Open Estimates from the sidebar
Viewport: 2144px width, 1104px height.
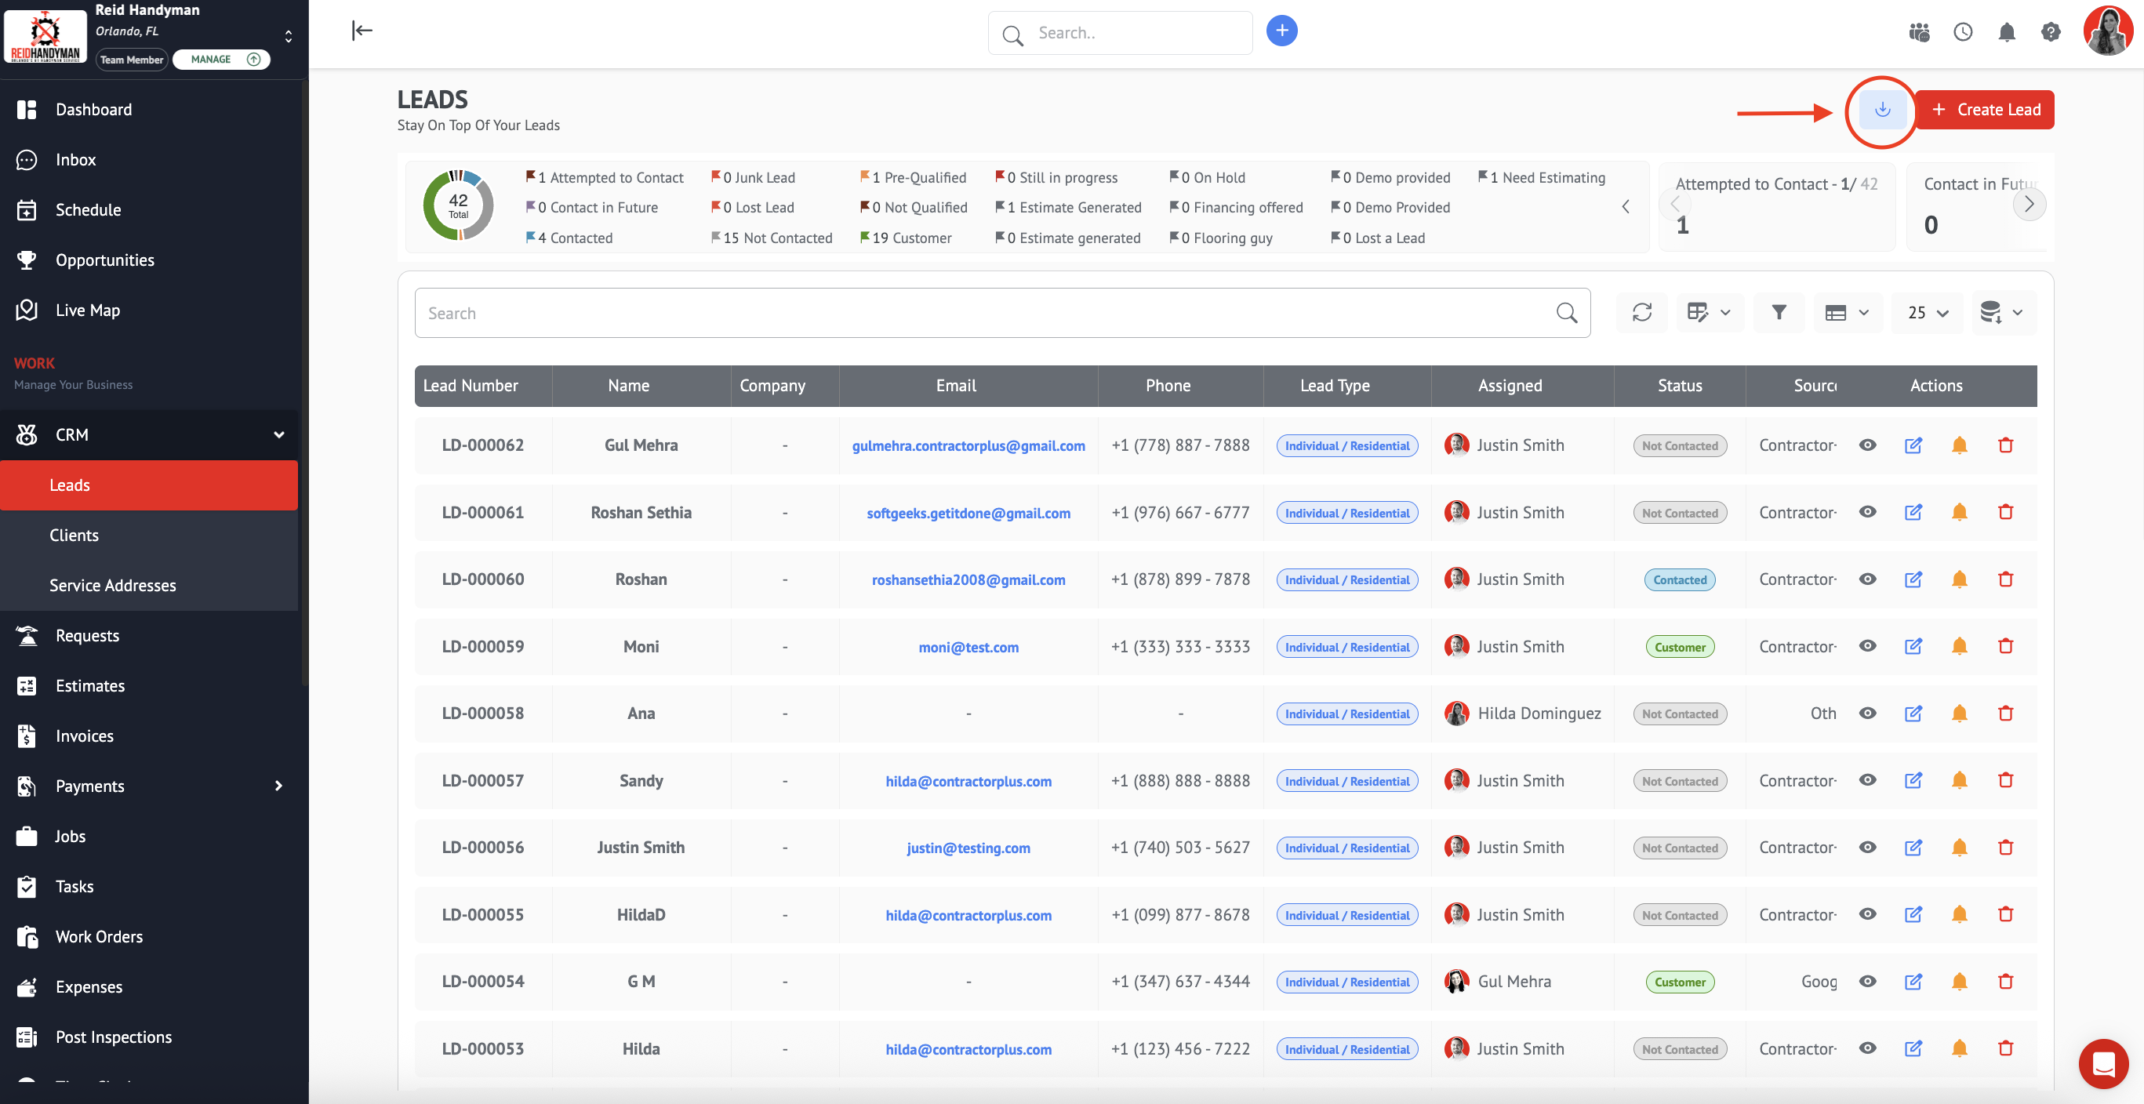click(90, 686)
